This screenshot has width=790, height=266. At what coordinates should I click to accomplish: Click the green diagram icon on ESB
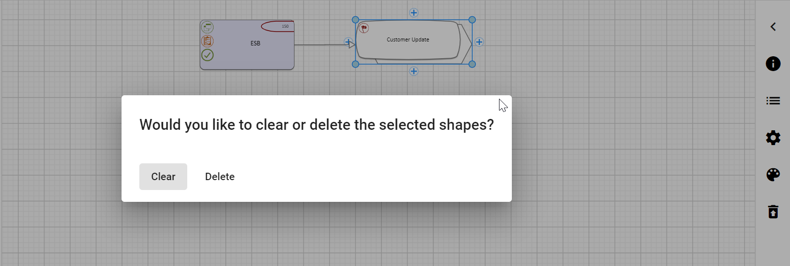click(208, 27)
